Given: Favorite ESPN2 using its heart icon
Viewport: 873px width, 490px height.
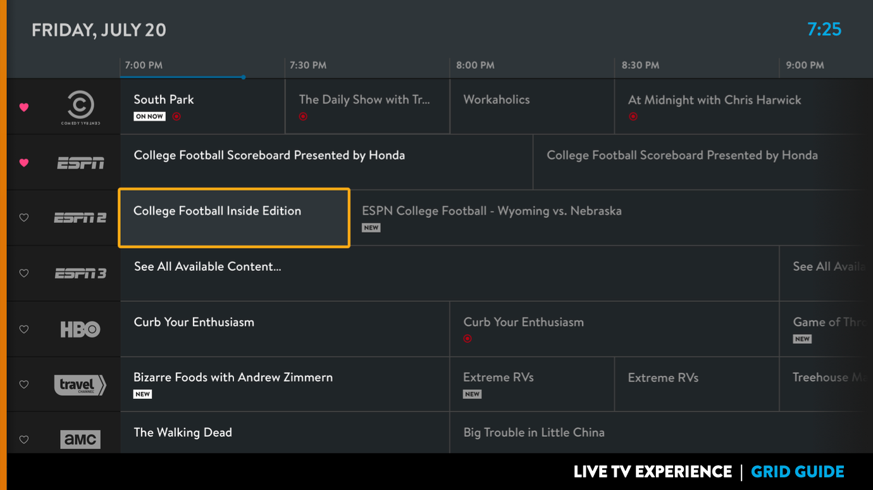Looking at the screenshot, I should point(24,218).
